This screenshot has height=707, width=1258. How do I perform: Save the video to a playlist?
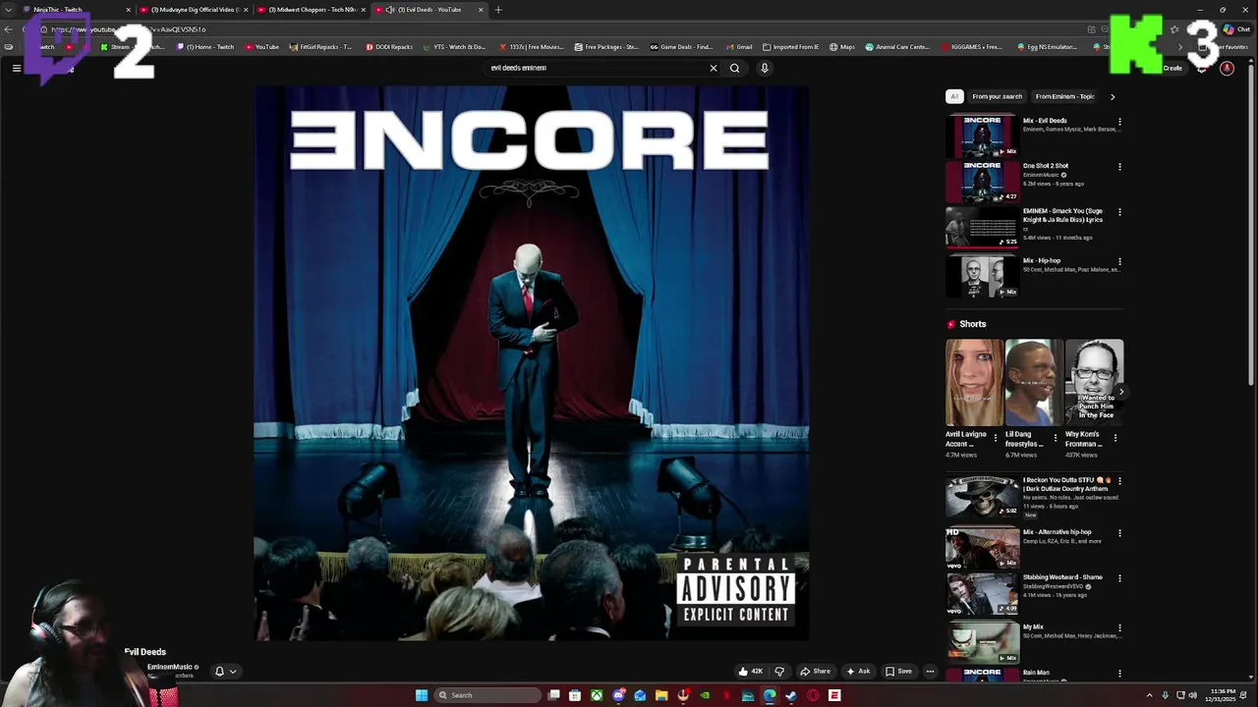[898, 672]
